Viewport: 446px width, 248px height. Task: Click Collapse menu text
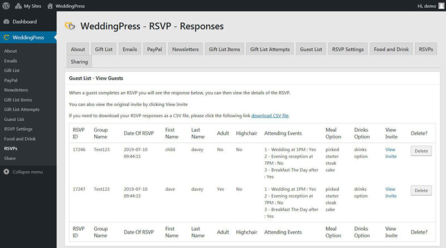(x=27, y=172)
